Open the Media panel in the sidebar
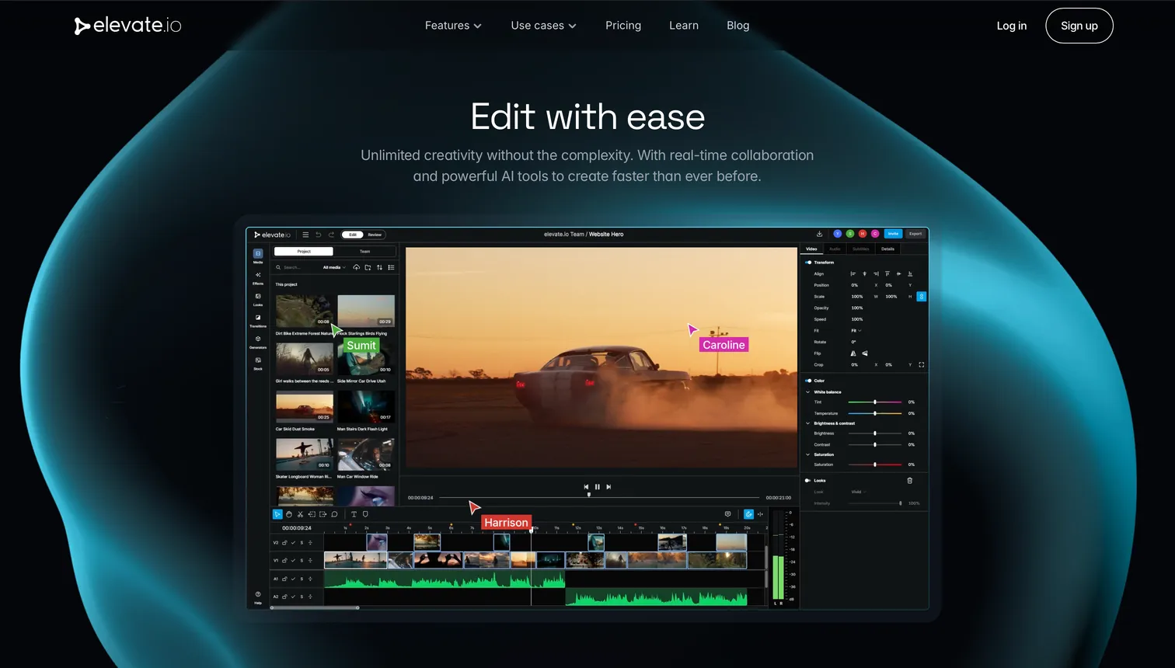Viewport: 1175px width, 668px height. 257,253
